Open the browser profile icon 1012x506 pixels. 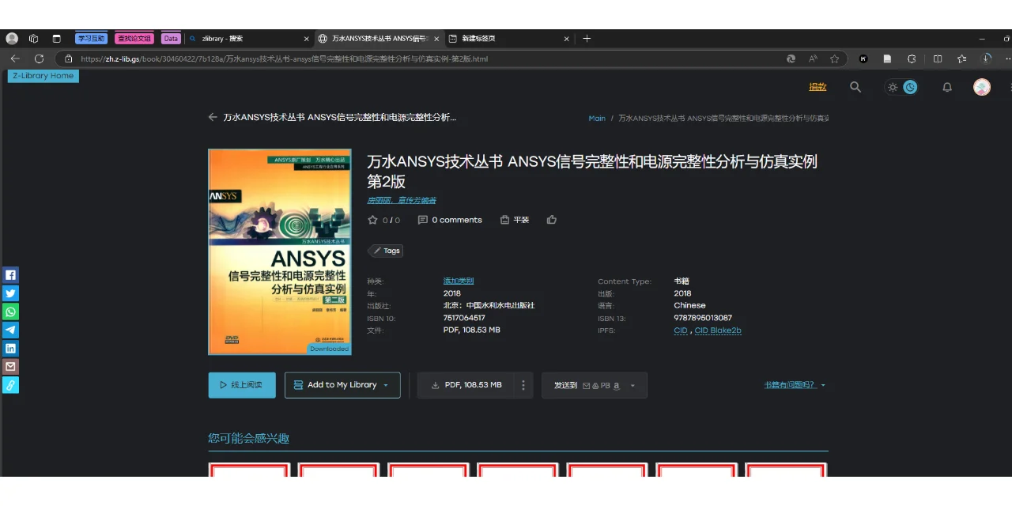[x=12, y=38]
